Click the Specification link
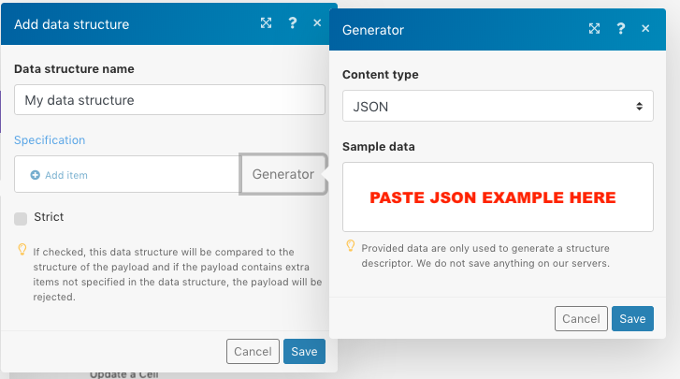 coord(50,140)
